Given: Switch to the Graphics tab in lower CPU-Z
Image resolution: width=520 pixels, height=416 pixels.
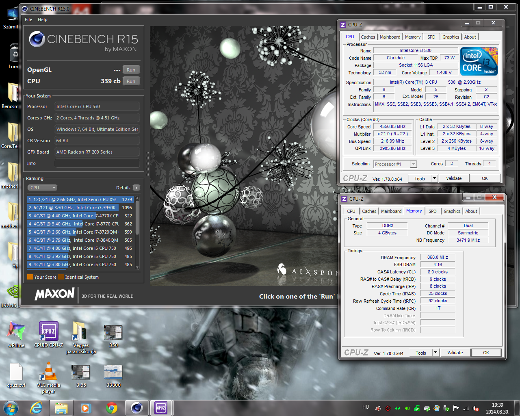Looking at the screenshot, I should (452, 211).
